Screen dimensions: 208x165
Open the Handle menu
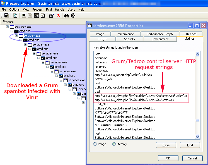[x=60, y=9]
